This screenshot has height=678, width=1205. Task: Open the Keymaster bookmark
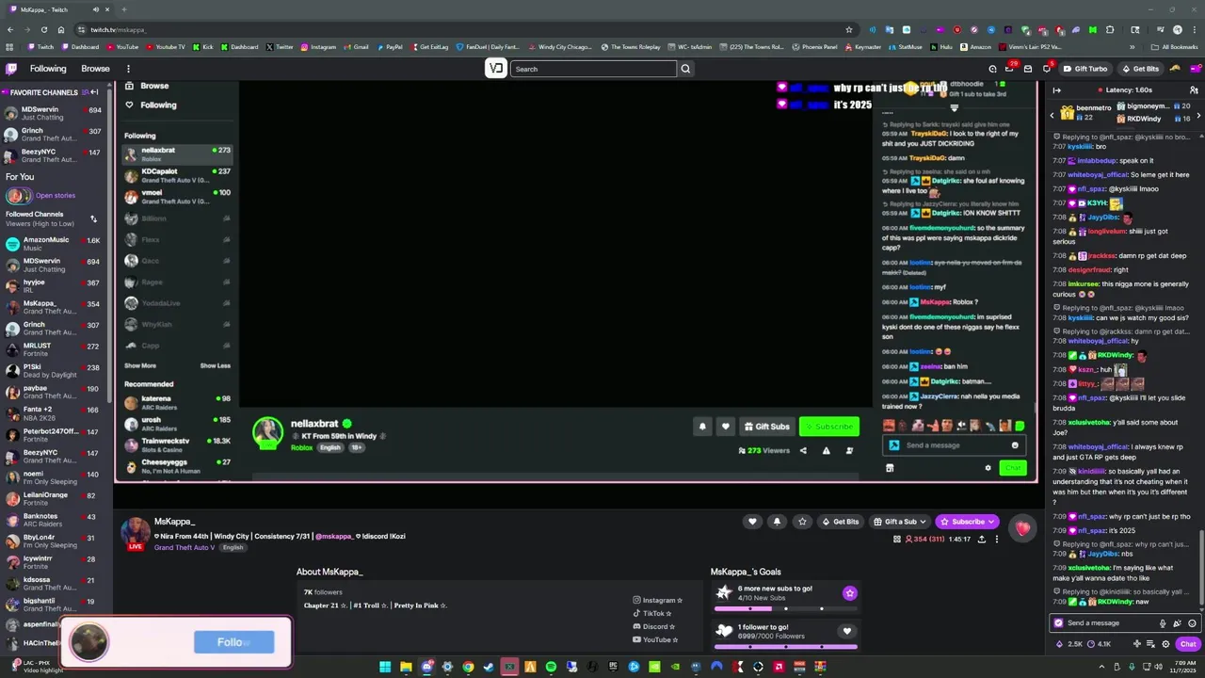pyautogui.click(x=863, y=46)
